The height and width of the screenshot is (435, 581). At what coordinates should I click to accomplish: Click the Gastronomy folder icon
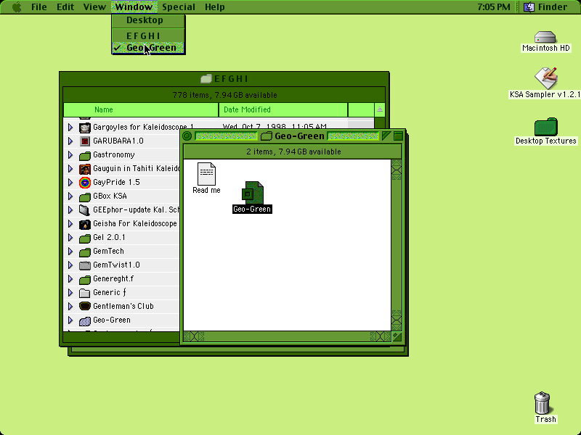[85, 155]
